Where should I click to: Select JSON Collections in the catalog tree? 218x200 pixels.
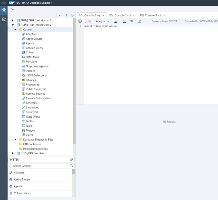pos(36,75)
